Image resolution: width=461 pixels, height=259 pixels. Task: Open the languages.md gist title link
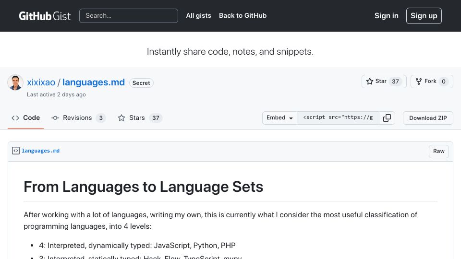94,82
